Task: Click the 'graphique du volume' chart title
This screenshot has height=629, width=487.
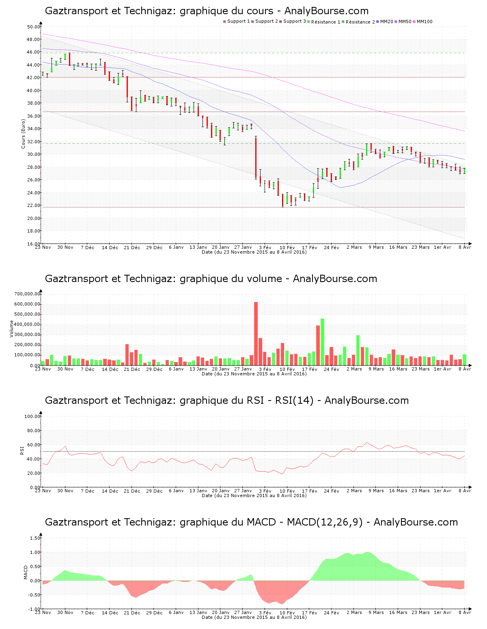Action: tap(211, 279)
